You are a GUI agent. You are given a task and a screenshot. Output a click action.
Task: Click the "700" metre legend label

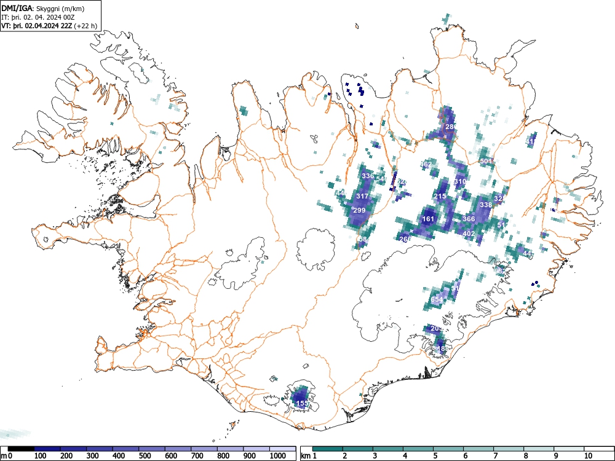tap(197, 456)
